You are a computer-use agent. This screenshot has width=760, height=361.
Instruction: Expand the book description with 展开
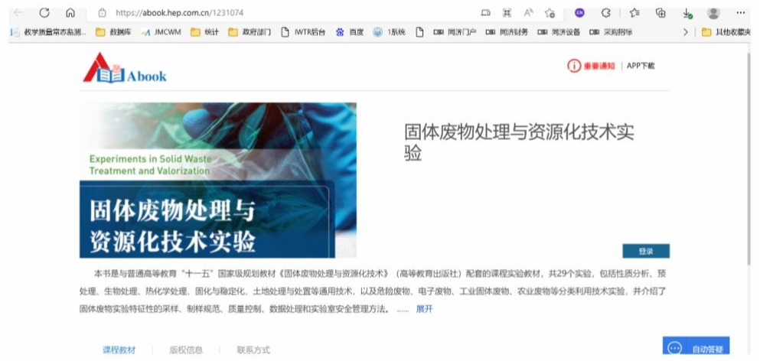424,309
